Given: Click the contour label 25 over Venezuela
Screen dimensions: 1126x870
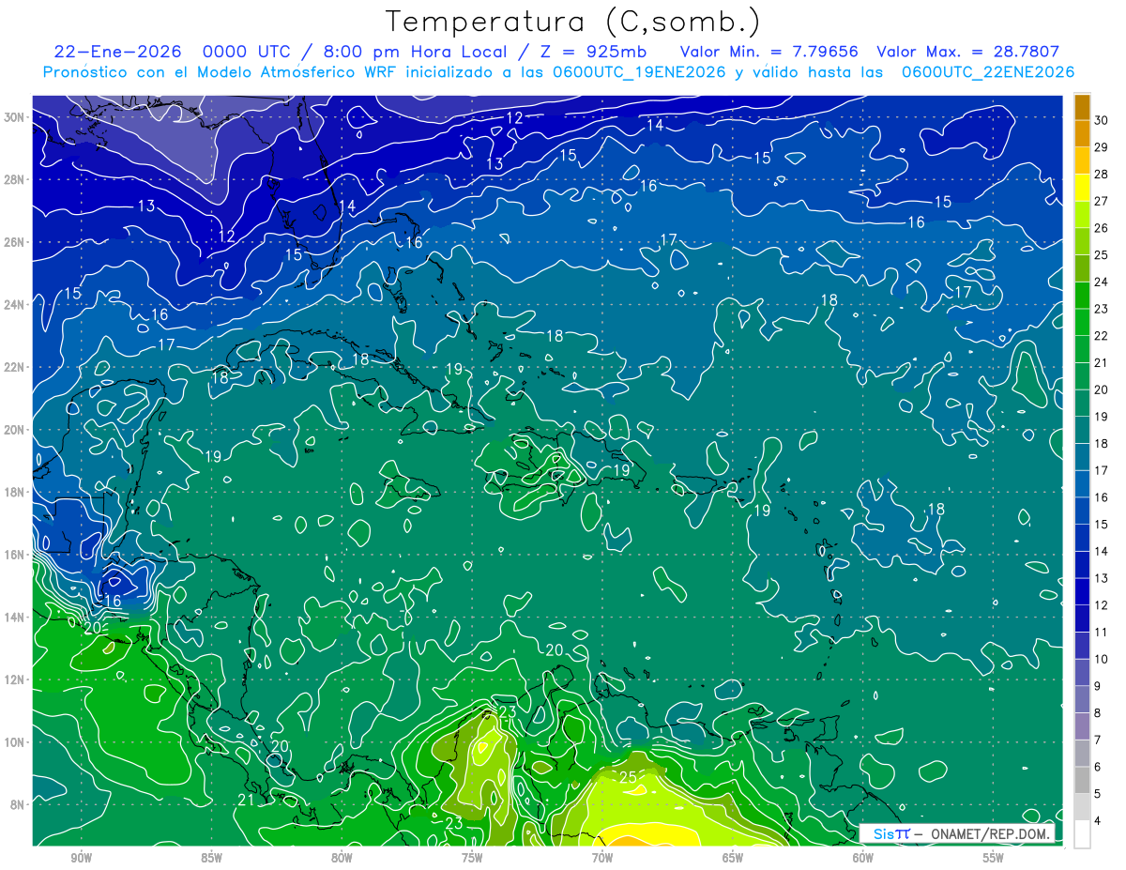Looking at the screenshot, I should tap(628, 777).
